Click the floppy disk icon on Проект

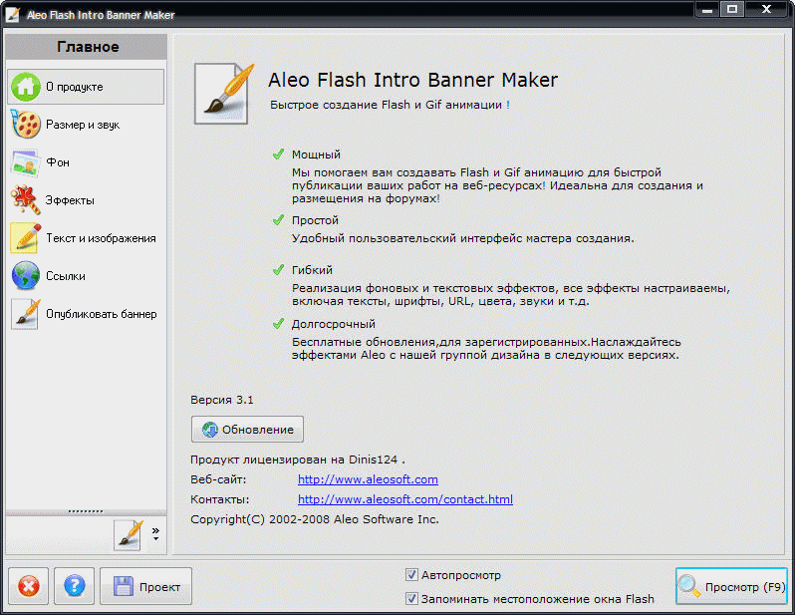(124, 586)
